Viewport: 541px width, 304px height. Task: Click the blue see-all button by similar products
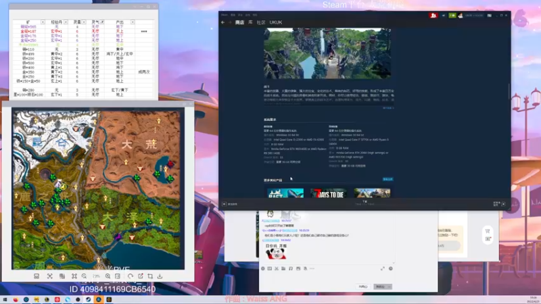[387, 179]
